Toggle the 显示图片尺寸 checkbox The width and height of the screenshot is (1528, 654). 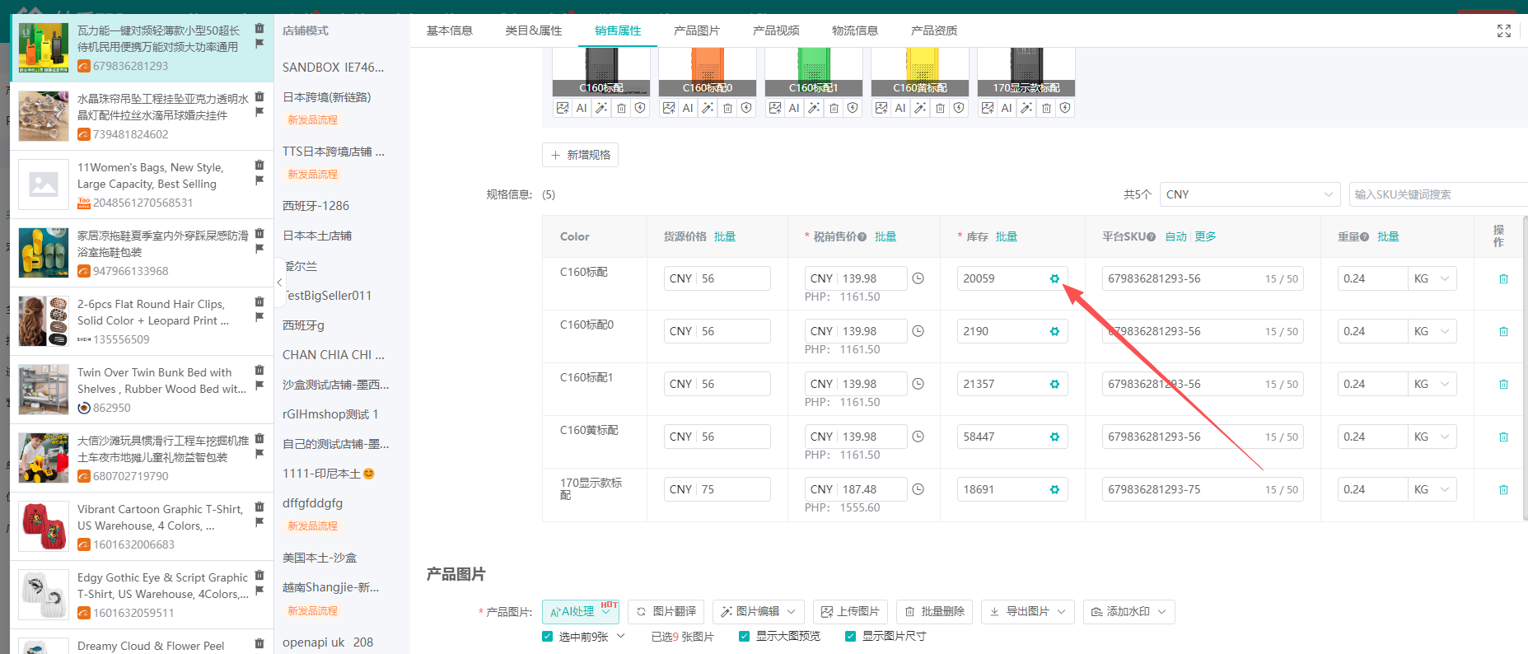tap(851, 636)
